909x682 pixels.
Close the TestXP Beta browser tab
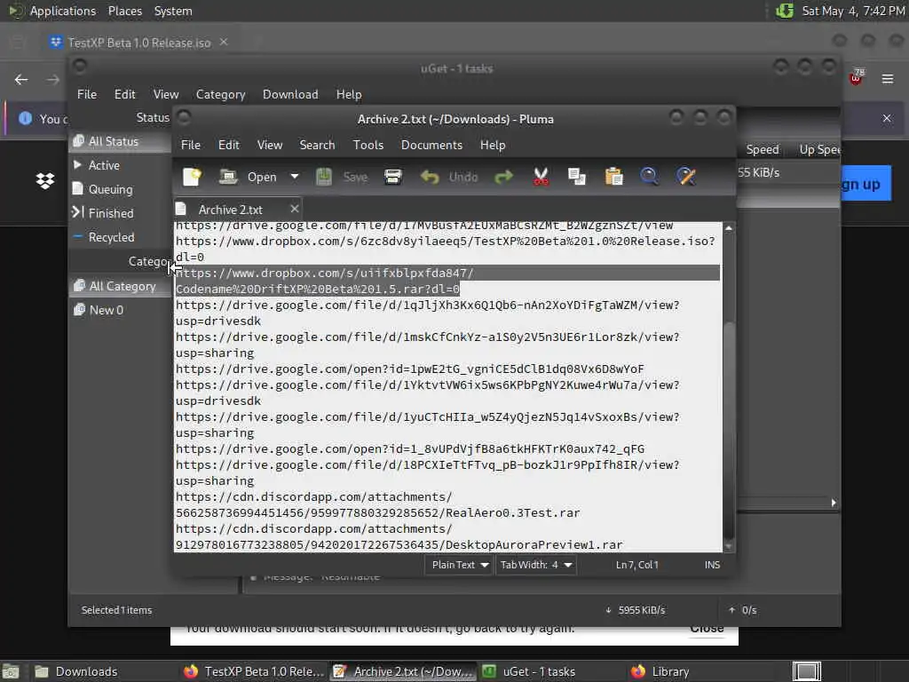click(x=224, y=42)
